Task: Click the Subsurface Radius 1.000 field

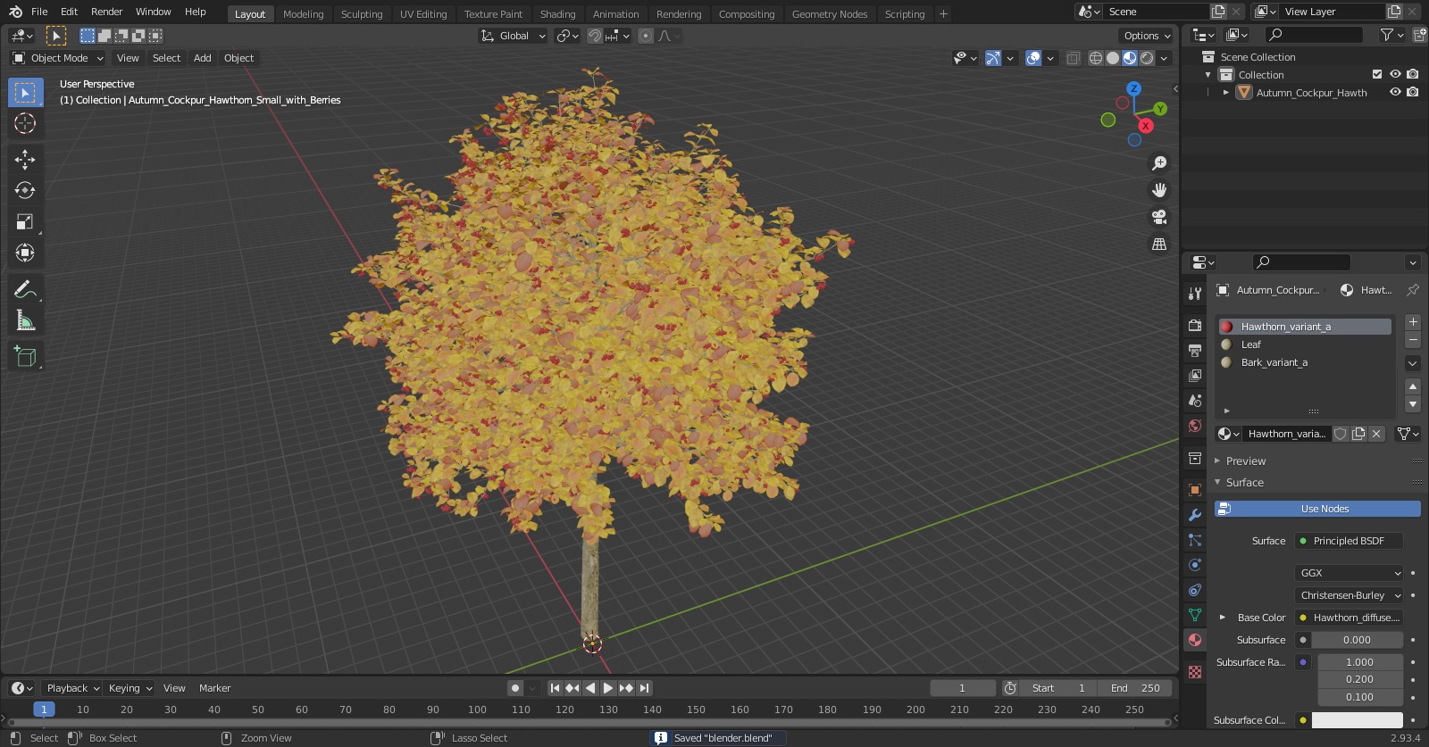Action: [x=1359, y=662]
